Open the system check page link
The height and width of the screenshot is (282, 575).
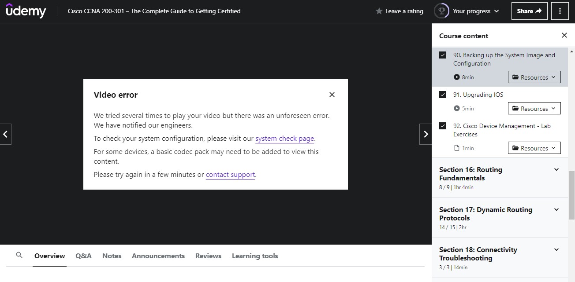pos(284,138)
